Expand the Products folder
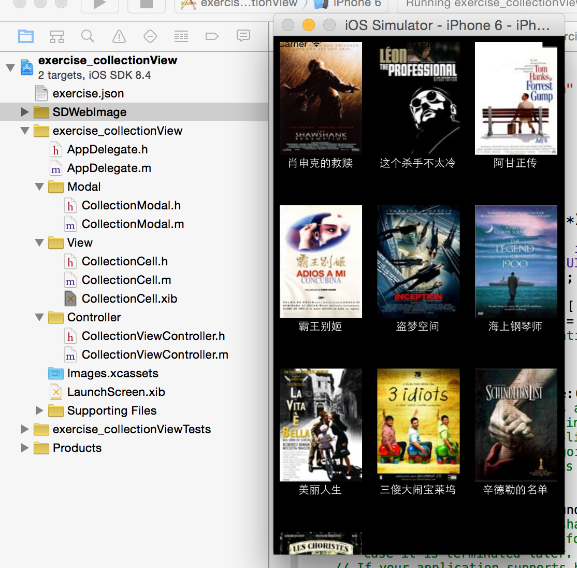Viewport: 577px width, 568px height. click(x=24, y=448)
